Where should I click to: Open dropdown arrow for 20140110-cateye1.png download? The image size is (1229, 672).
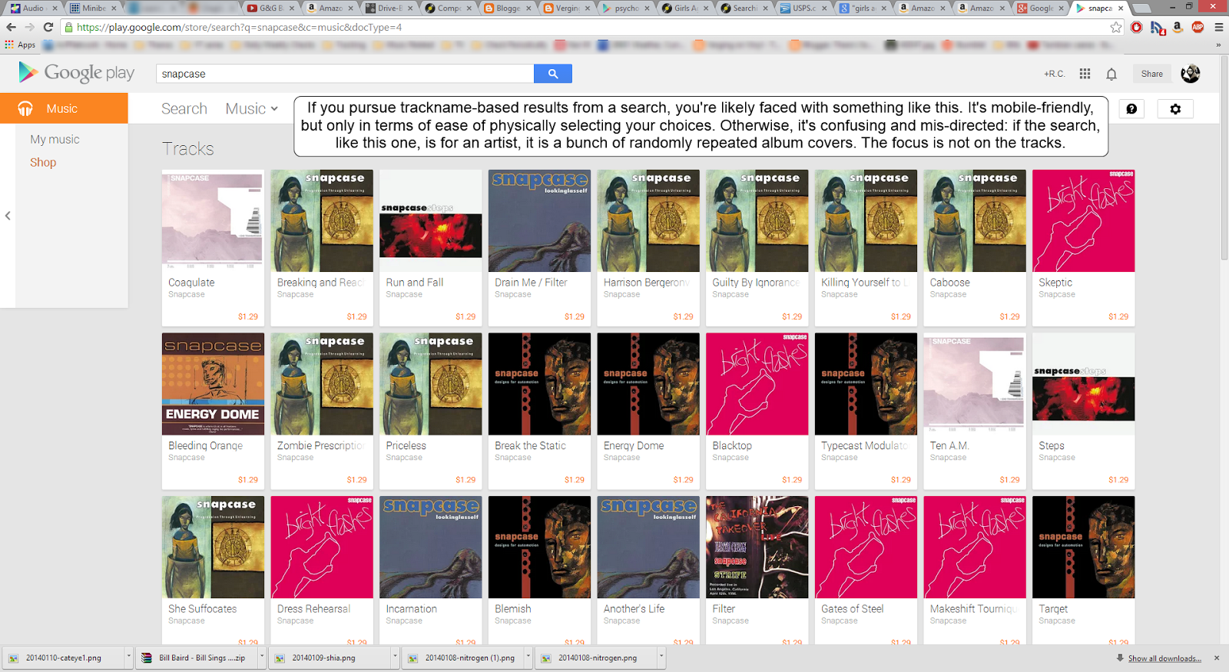click(128, 657)
